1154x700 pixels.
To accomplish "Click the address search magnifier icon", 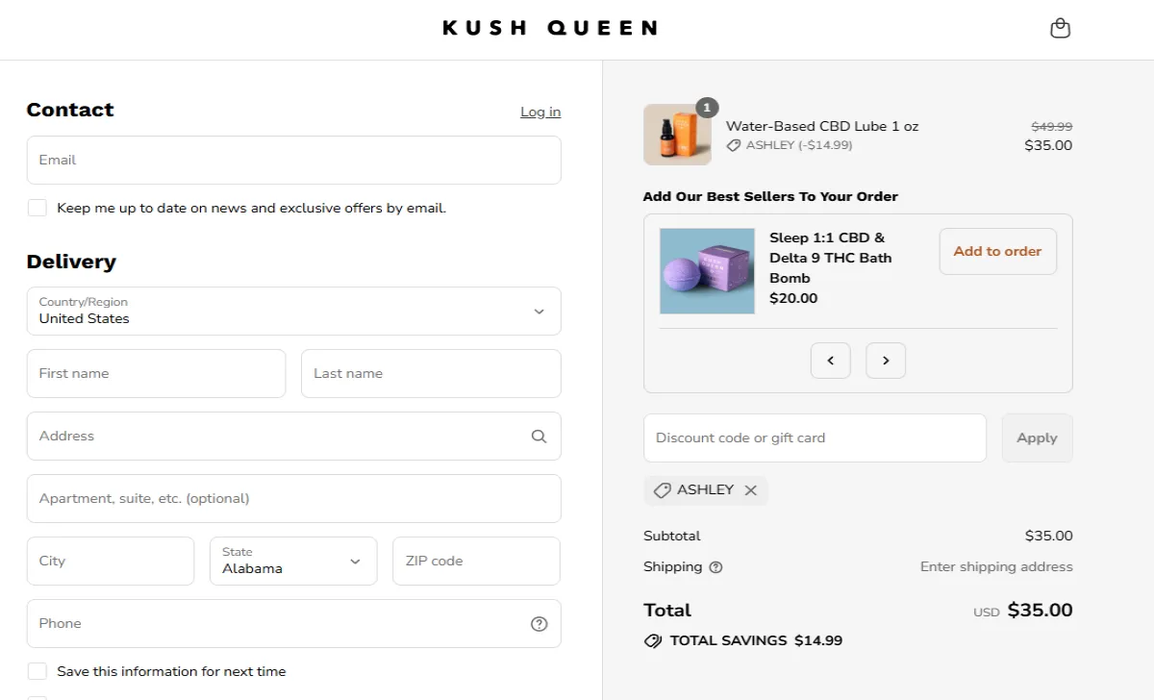I will (539, 437).
